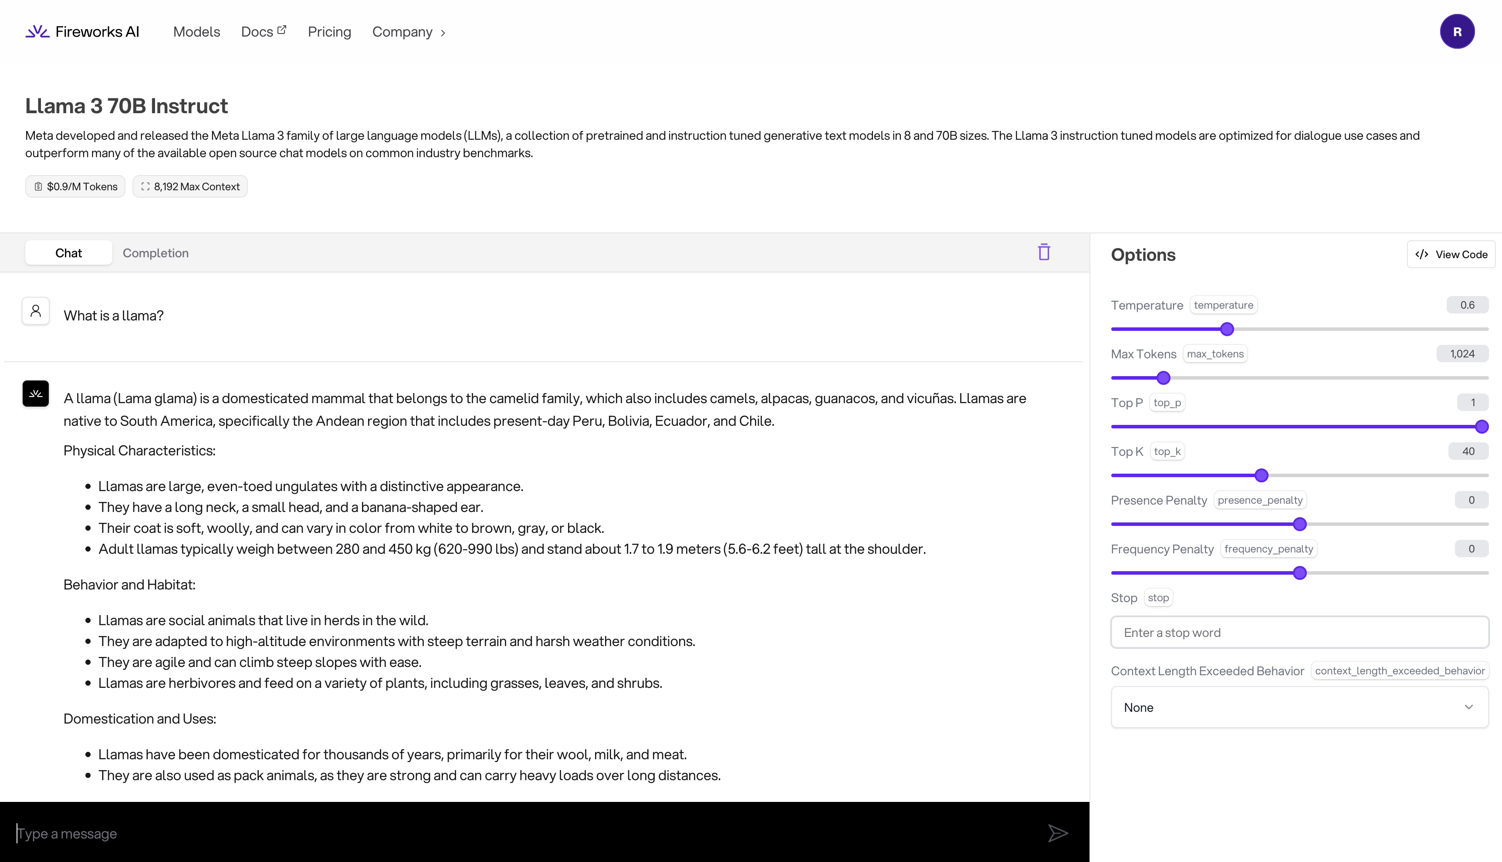Click the bullet about climbing steep slopes
This screenshot has width=1502, height=862.
(260, 662)
